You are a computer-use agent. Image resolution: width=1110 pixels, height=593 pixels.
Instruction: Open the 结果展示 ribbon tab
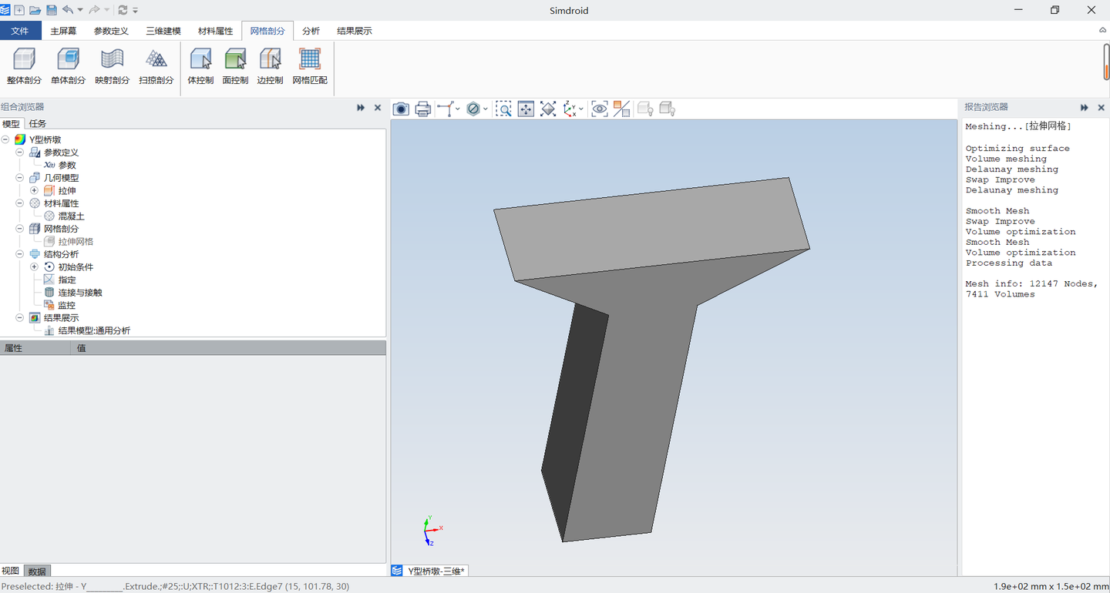pyautogui.click(x=354, y=31)
